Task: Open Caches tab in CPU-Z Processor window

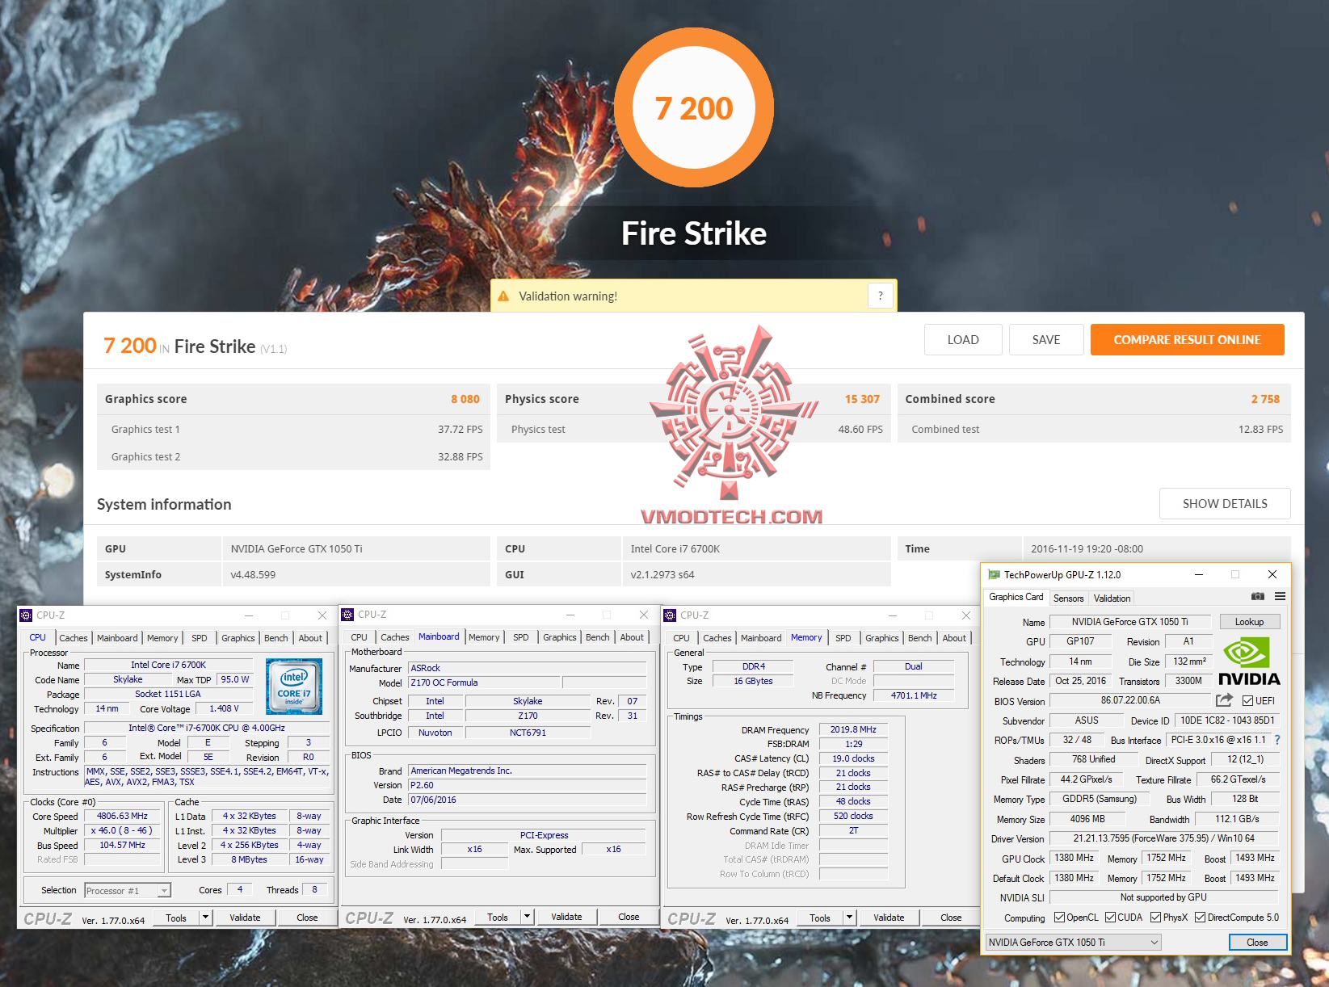Action: coord(73,638)
